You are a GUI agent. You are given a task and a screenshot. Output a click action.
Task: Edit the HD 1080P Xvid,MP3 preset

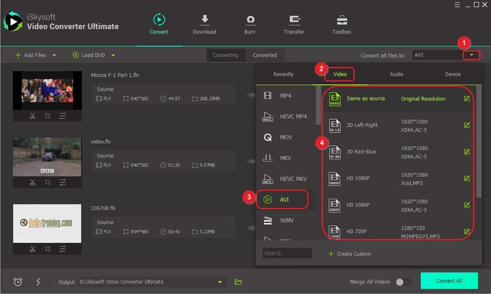click(467, 178)
